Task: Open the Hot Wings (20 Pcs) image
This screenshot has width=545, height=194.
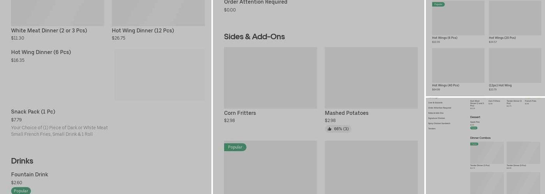Action: [x=515, y=18]
